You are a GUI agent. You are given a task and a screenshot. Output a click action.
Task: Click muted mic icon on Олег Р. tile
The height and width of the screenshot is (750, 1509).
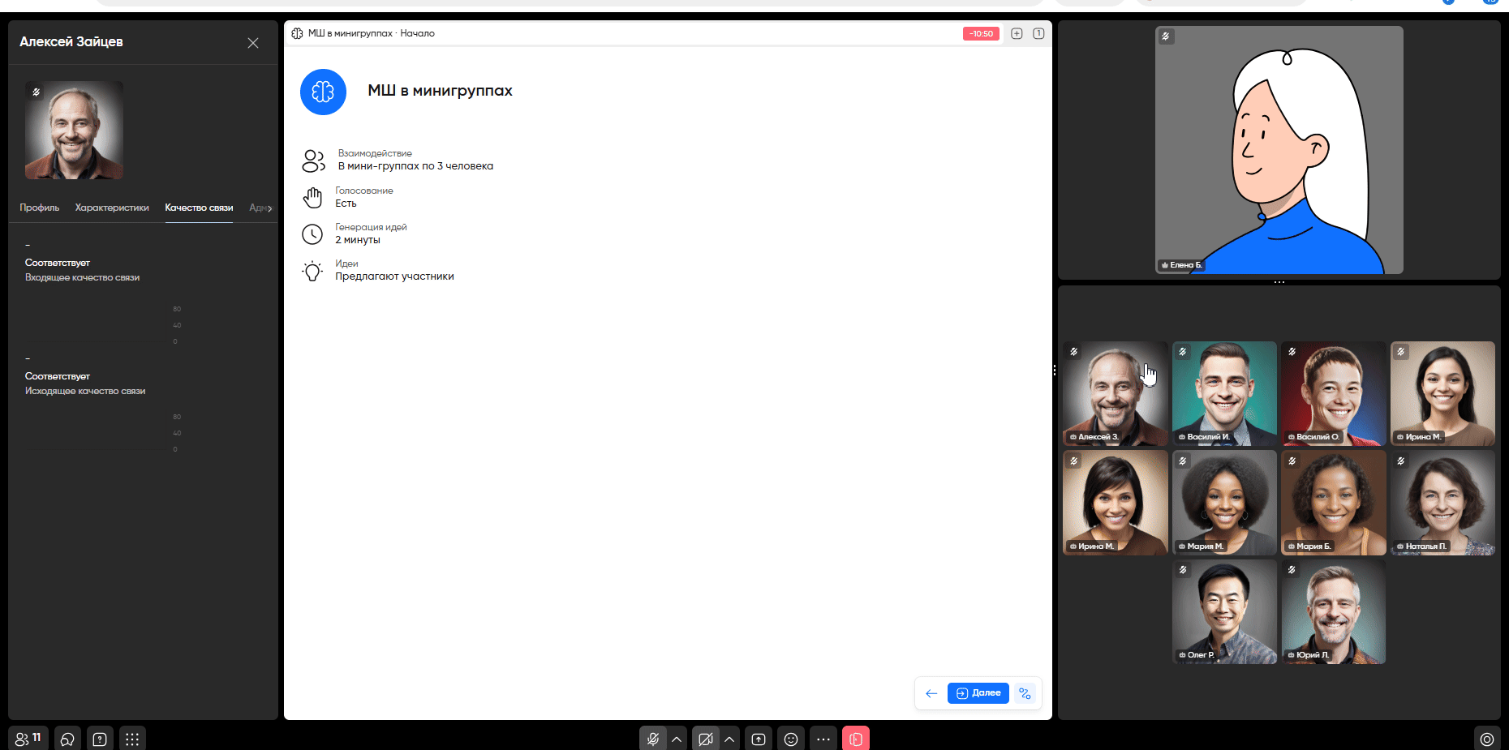[x=1183, y=570]
